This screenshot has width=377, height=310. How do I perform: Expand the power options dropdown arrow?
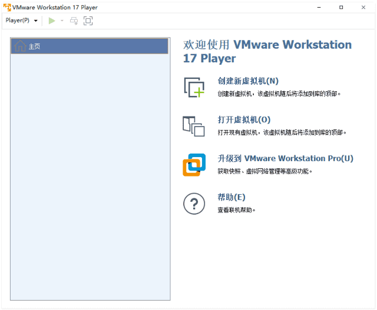pyautogui.click(x=62, y=21)
